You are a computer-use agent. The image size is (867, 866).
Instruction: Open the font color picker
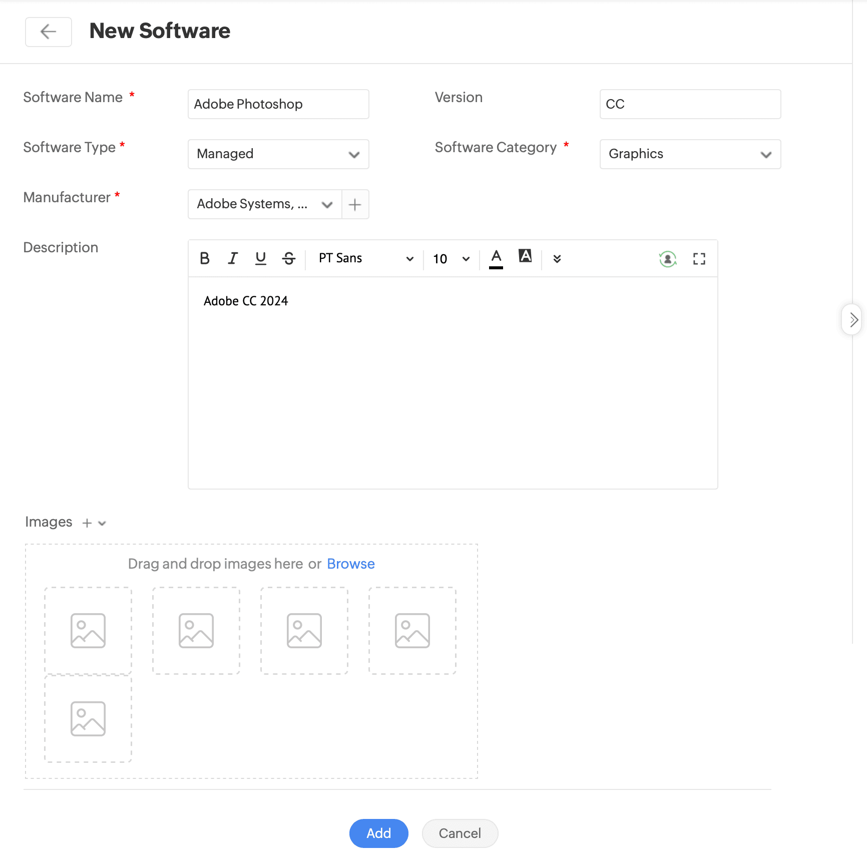tap(496, 258)
